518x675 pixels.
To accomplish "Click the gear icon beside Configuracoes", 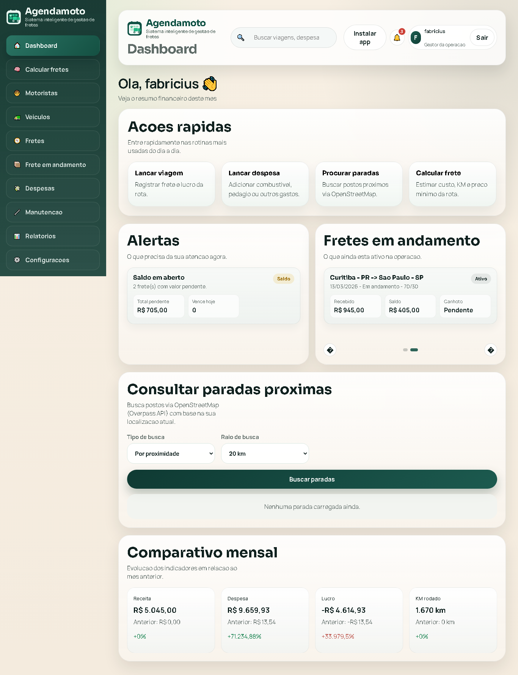I will coord(17,260).
